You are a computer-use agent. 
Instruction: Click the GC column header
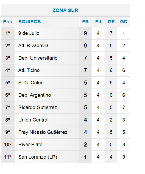coord(124,22)
